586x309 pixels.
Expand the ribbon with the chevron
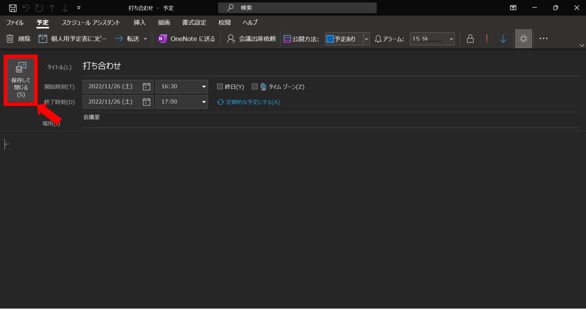(x=582, y=45)
